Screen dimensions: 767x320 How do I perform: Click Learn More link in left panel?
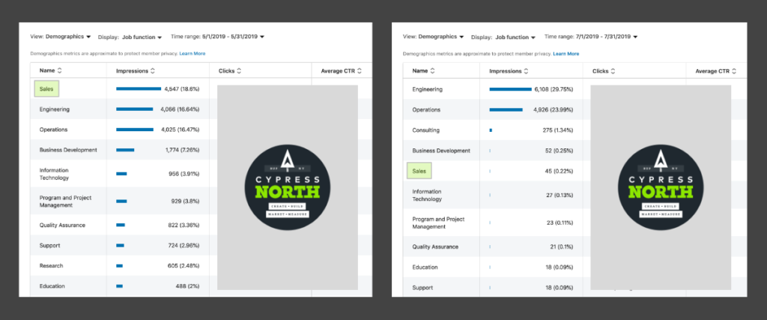click(x=192, y=53)
